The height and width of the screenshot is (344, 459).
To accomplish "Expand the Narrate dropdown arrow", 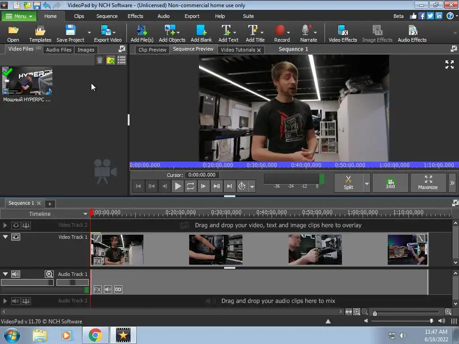I will [315, 32].
